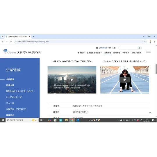The width and height of the screenshot is (157, 157).
Task: Click the page vertical scrollbar thumb
Action: tap(156, 69)
